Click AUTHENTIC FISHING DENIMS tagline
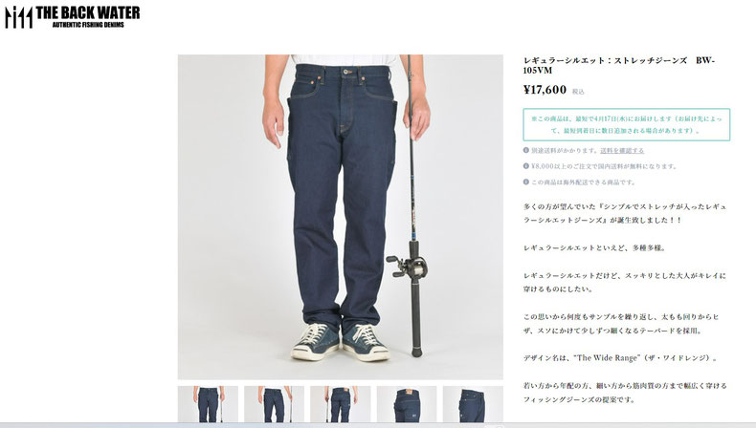The height and width of the screenshot is (428, 756). click(x=88, y=25)
